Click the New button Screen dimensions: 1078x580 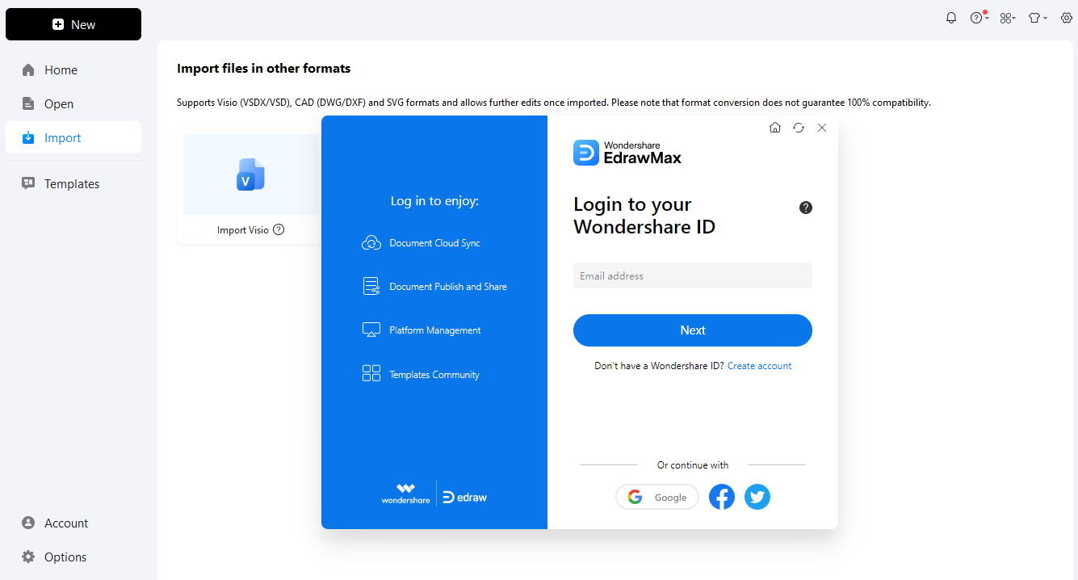click(73, 24)
